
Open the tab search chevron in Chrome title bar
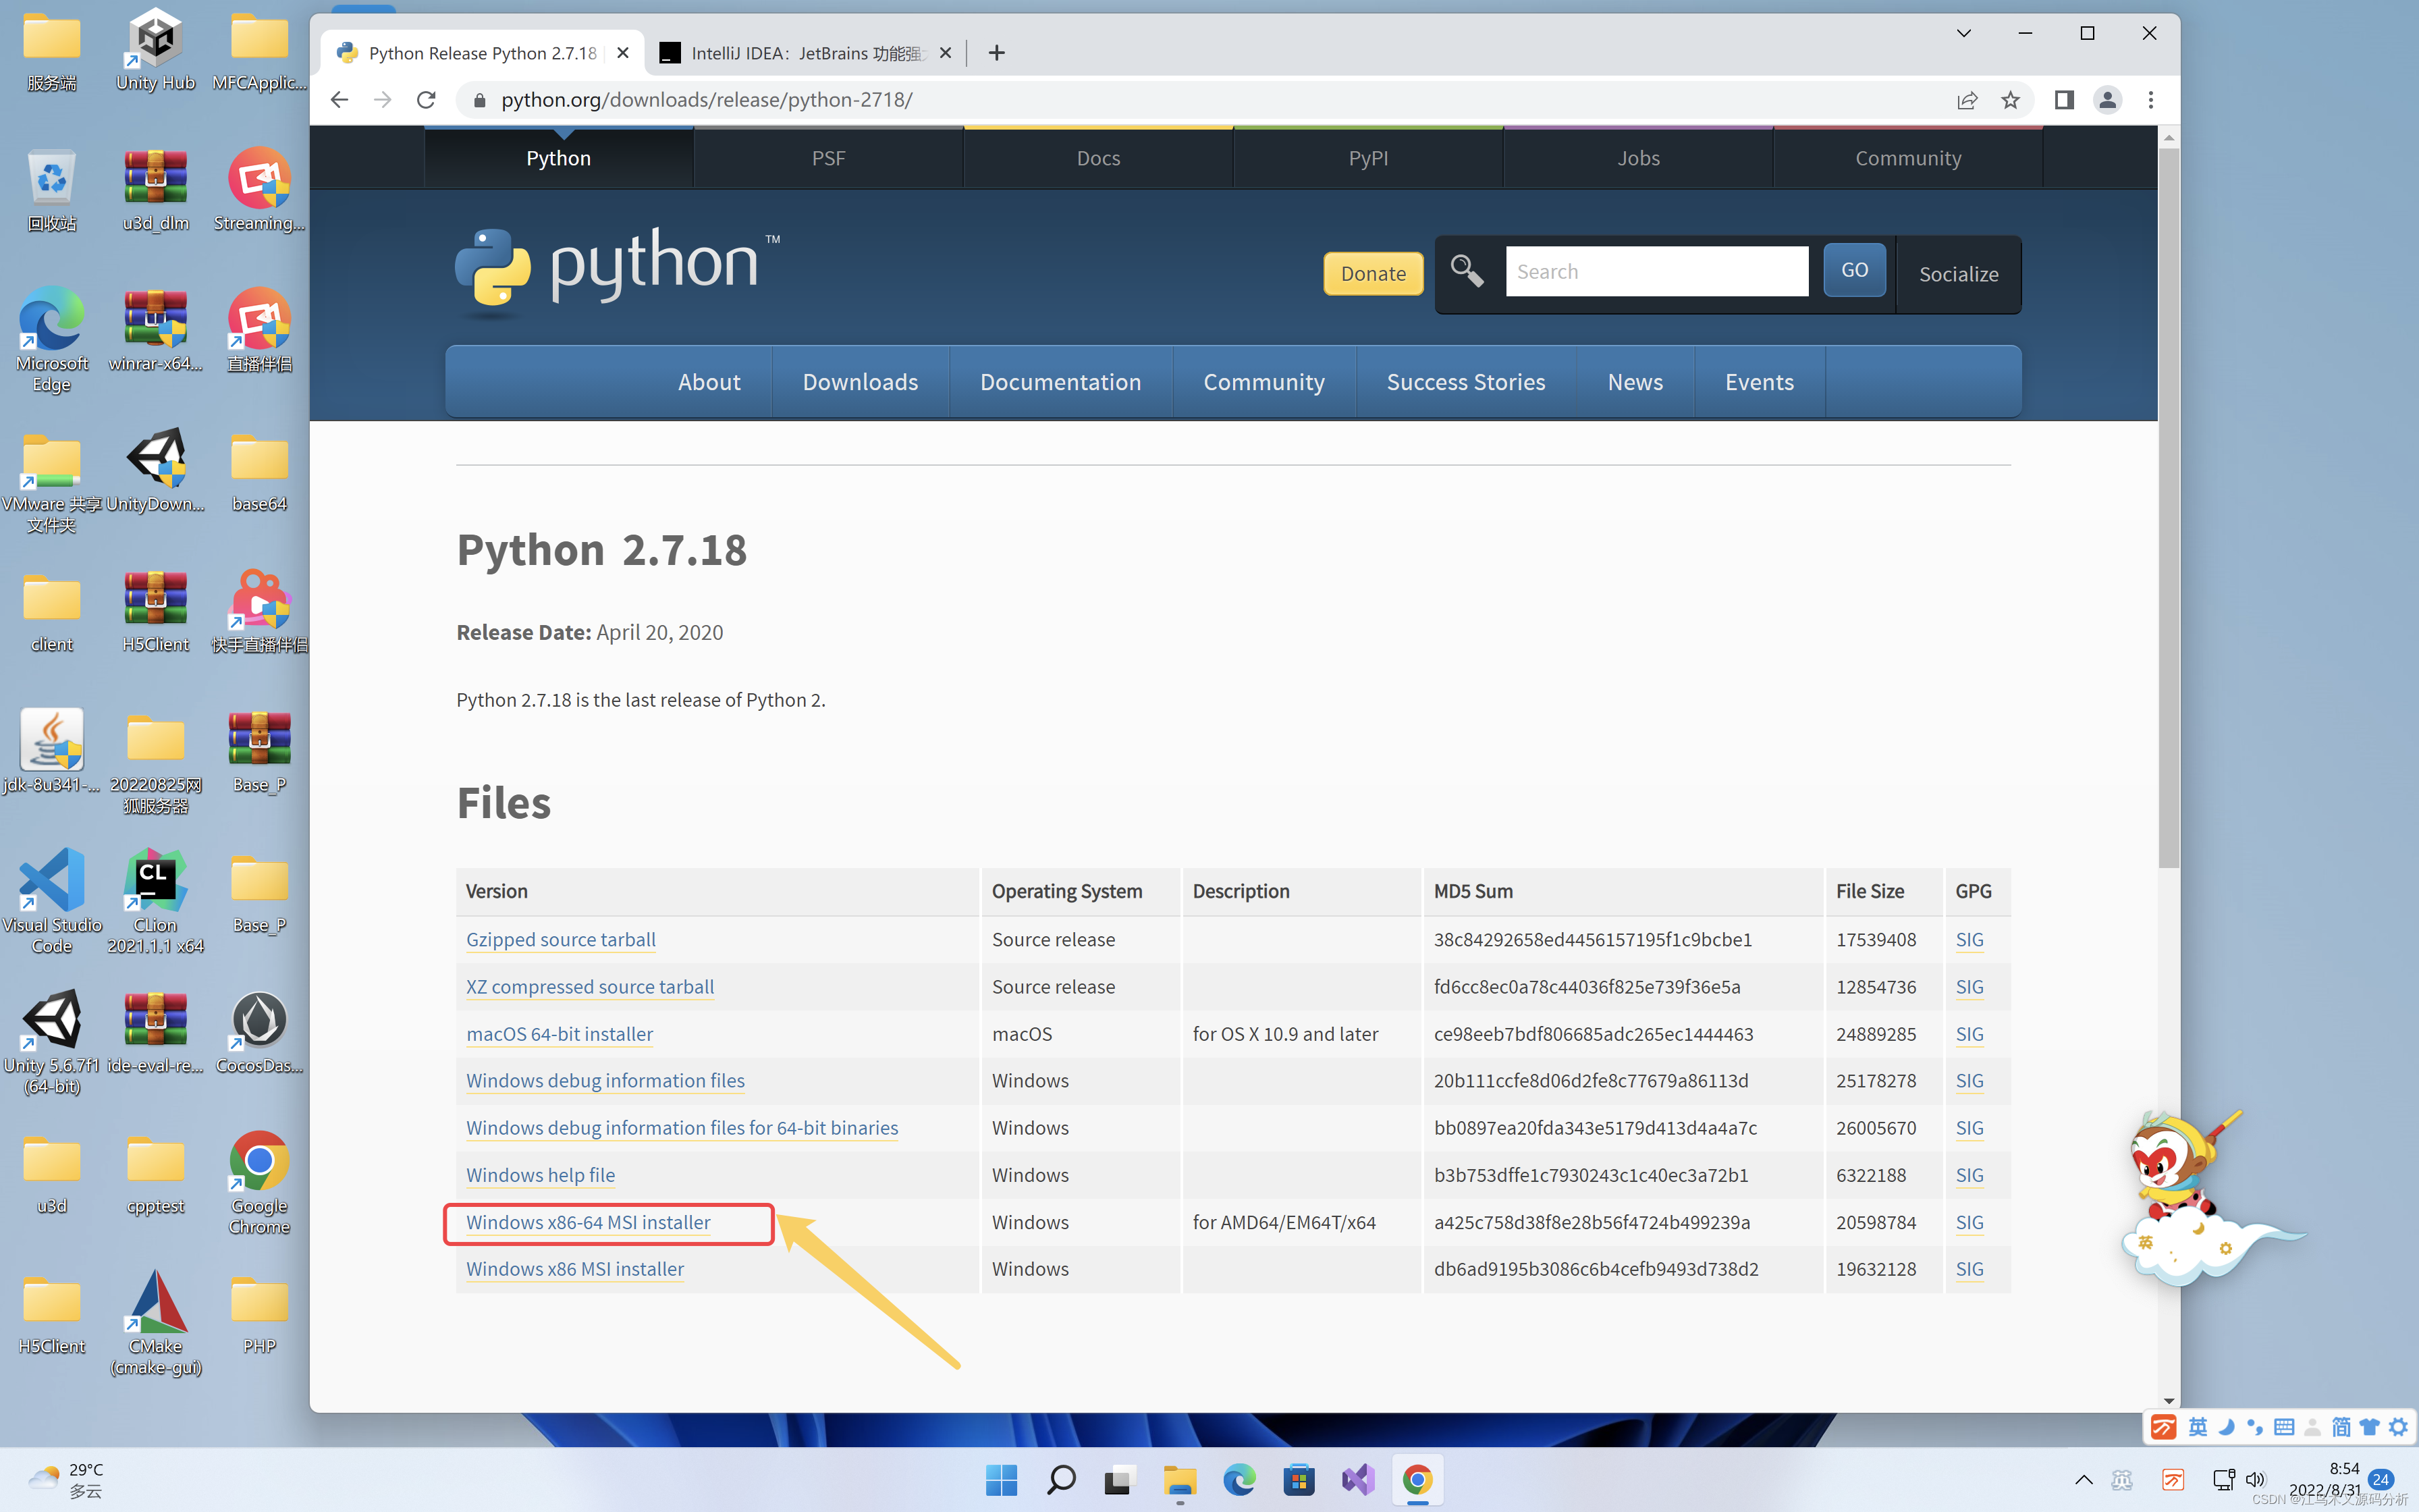pyautogui.click(x=1963, y=33)
